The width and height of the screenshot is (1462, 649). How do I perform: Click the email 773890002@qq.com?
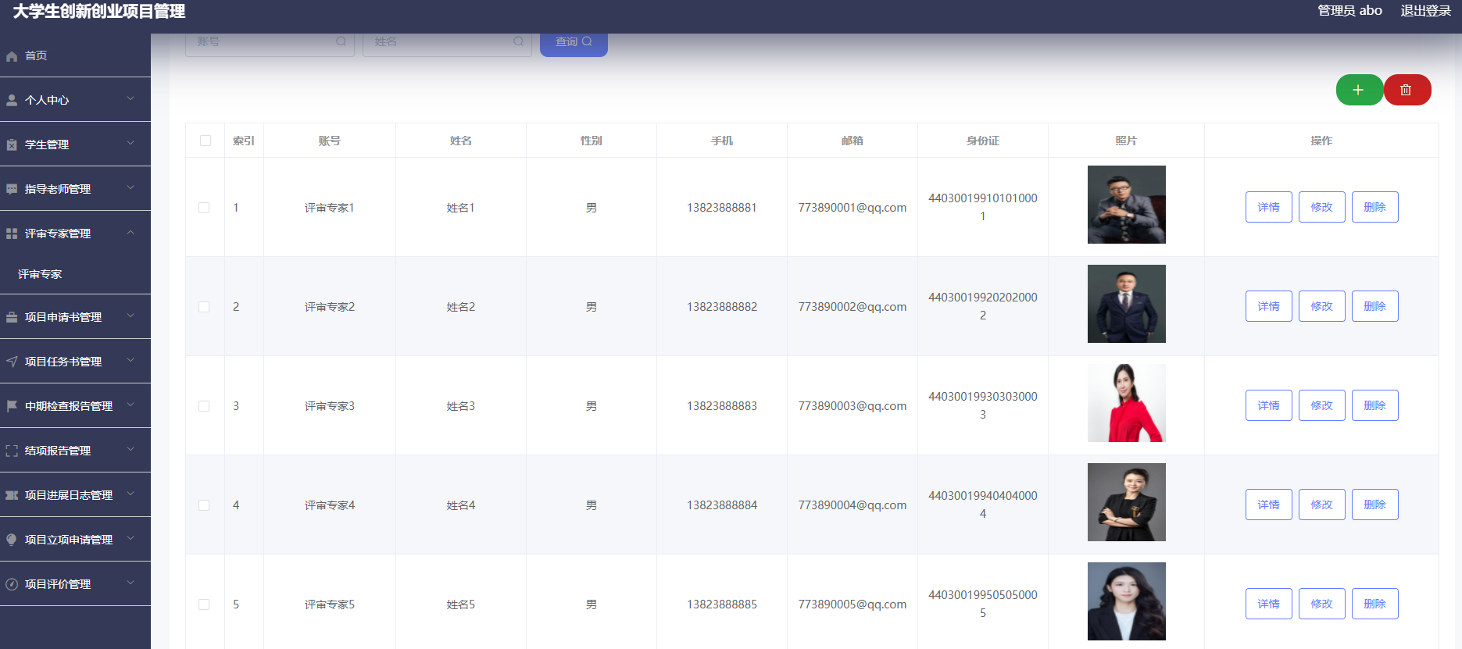pos(853,307)
